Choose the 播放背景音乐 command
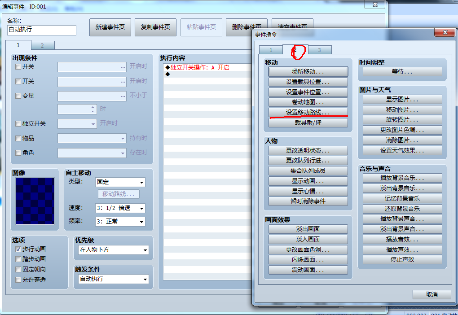458x315 pixels. [x=402, y=178]
